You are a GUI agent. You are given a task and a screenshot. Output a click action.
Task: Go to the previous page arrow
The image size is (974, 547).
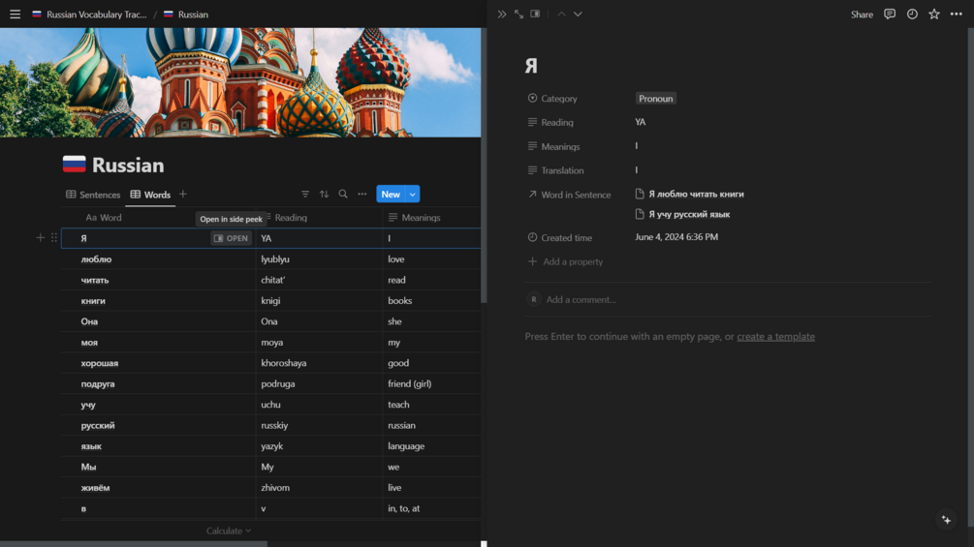(x=561, y=15)
